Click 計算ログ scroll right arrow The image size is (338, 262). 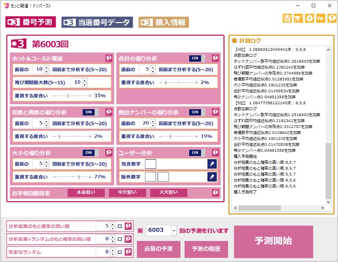322,208
